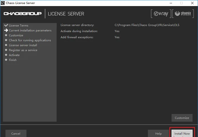The image size is (198, 137).
Task: Click the Phoenix logo icon
Action: [183, 14]
